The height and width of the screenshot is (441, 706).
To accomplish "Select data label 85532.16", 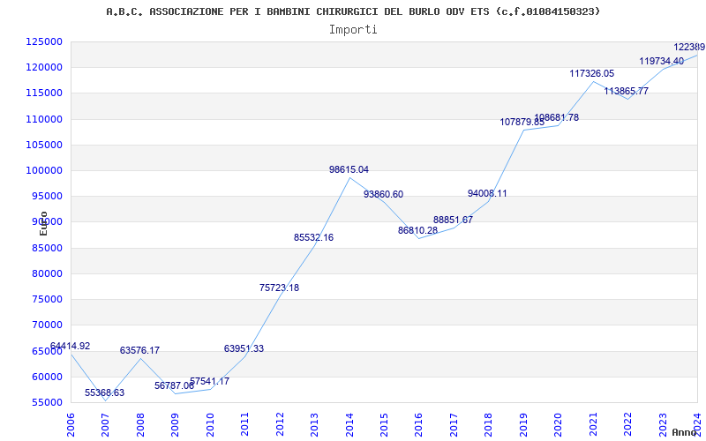I will (x=314, y=237).
